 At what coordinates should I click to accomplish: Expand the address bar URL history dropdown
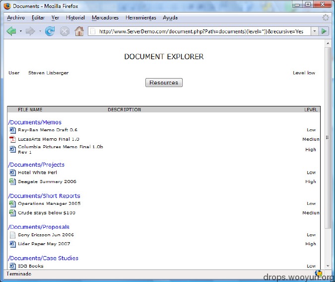pyautogui.click(x=314, y=31)
